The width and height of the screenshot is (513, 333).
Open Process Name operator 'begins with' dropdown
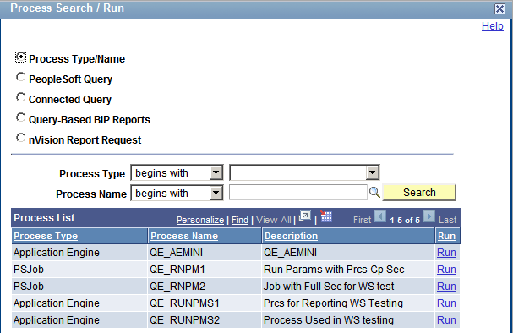tap(177, 193)
